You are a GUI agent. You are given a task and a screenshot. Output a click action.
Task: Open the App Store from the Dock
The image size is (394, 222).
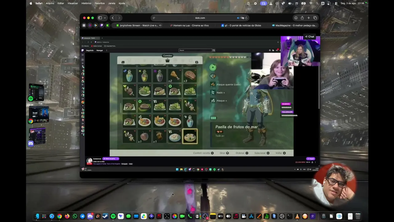[251, 216]
